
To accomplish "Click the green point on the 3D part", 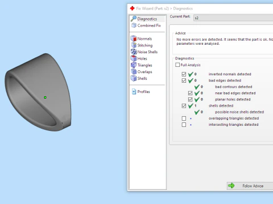I will point(45,97).
